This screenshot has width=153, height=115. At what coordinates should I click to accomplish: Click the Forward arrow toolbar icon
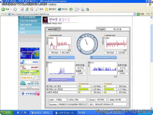(x=15, y=9)
